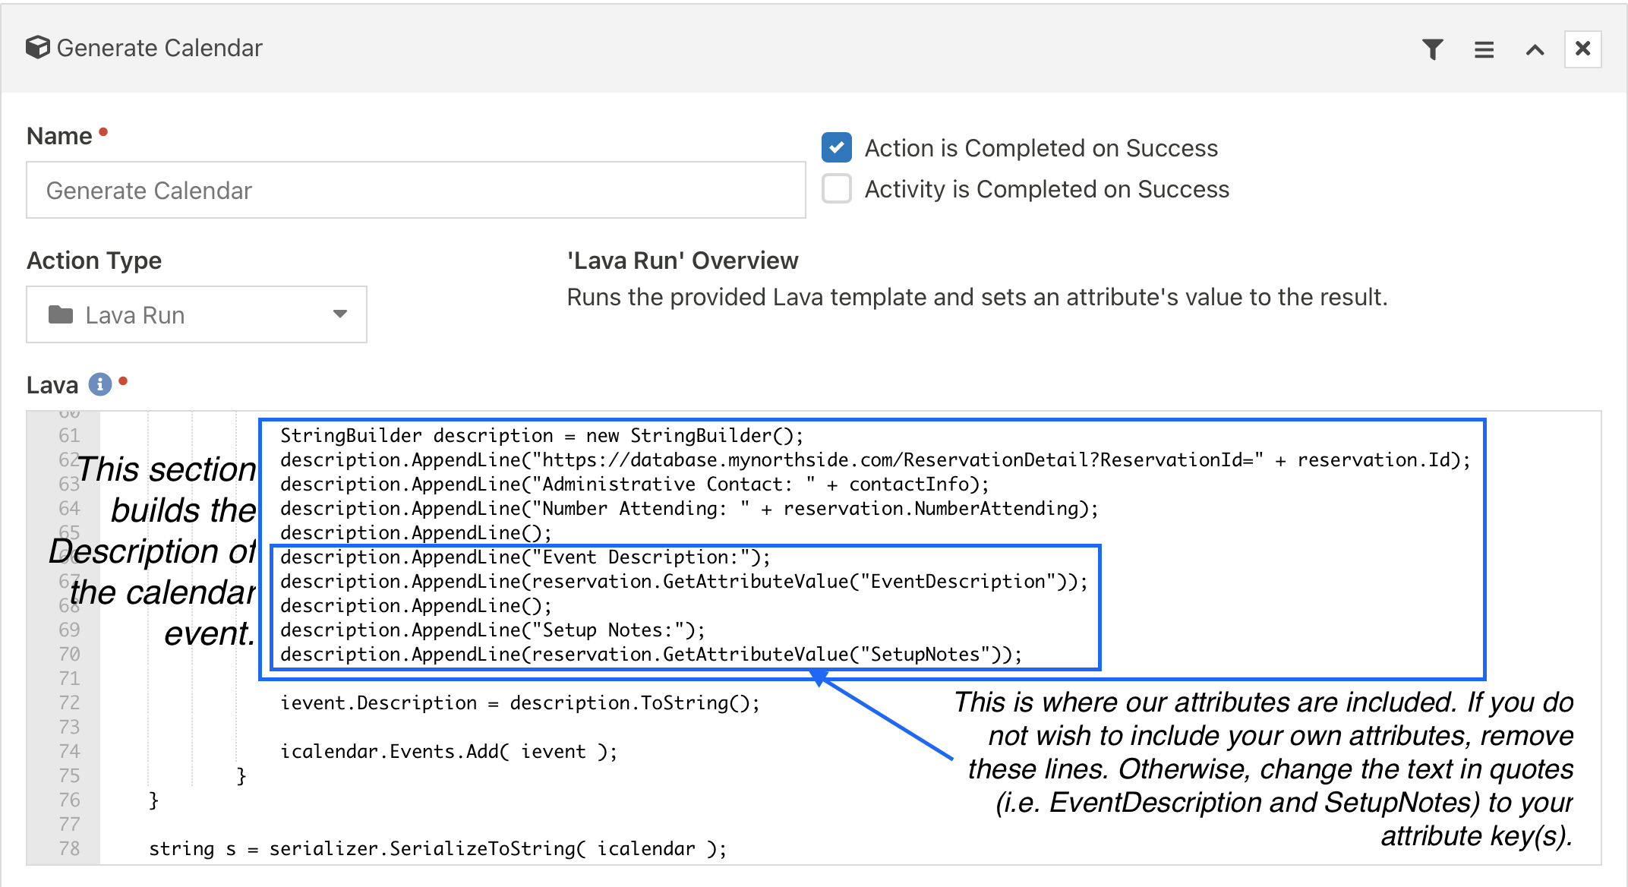Image resolution: width=1628 pixels, height=887 pixels.
Task: Click line 'StringBuilder description = new StringBuilder();'
Action: coord(541,435)
